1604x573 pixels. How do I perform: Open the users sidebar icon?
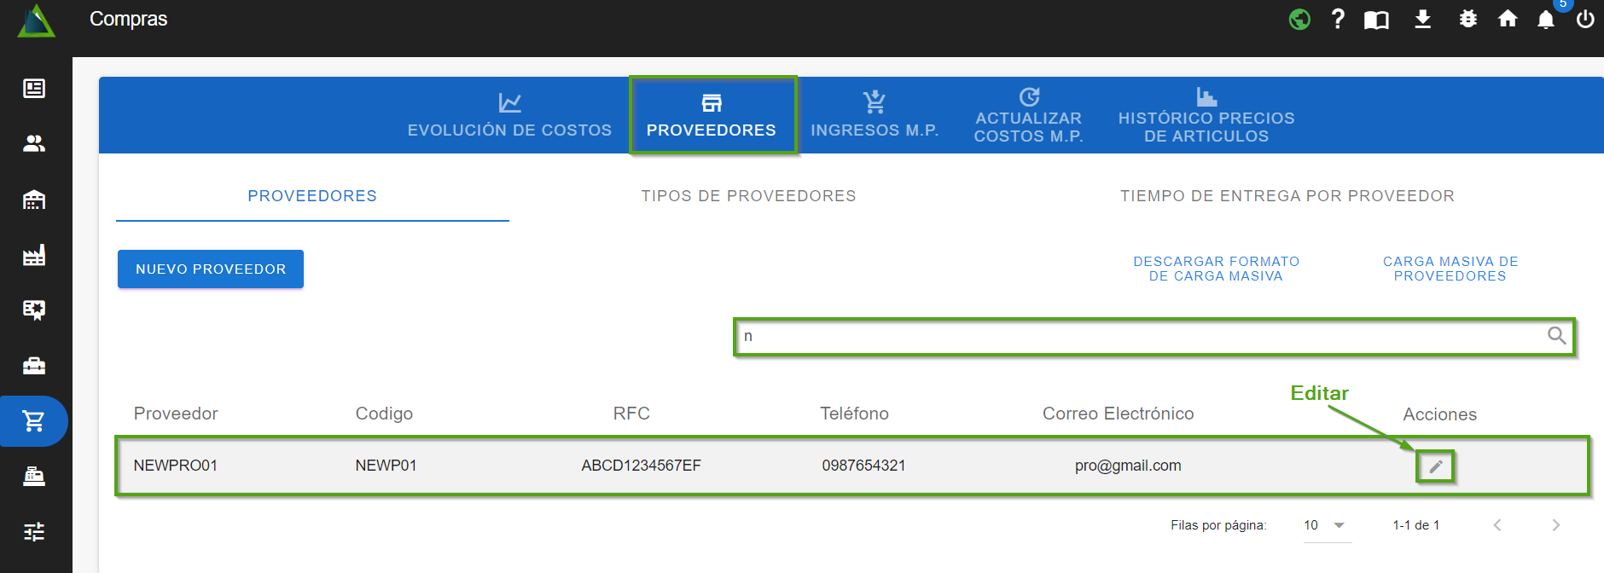34,143
